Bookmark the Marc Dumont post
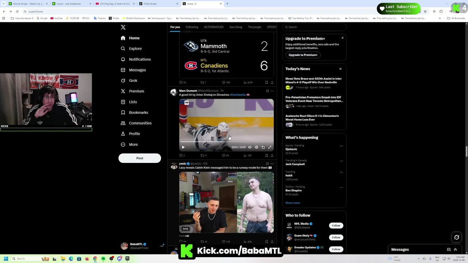Viewport: 468px width, 263px height. (267, 155)
